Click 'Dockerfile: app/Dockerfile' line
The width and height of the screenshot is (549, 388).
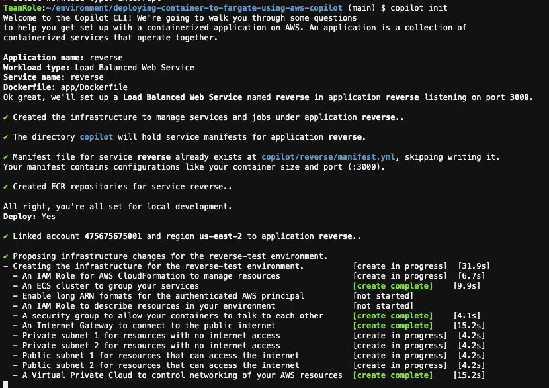(65, 87)
